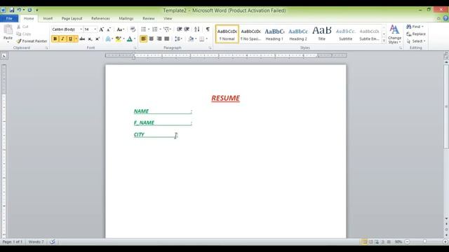Apply the Heading 1 style
This screenshot has width=449, height=252.
tap(274, 34)
